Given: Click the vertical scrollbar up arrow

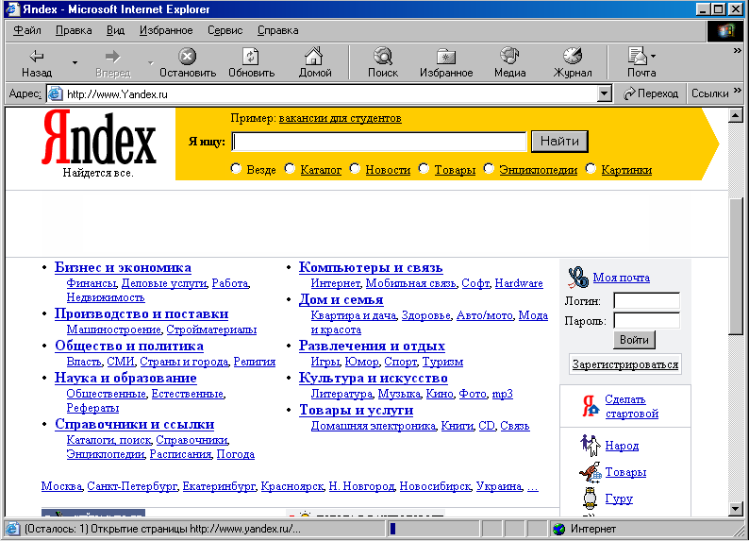Looking at the screenshot, I should tap(736, 115).
